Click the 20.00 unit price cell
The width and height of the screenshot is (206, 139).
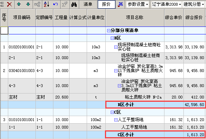pyautogui.click(x=174, y=97)
